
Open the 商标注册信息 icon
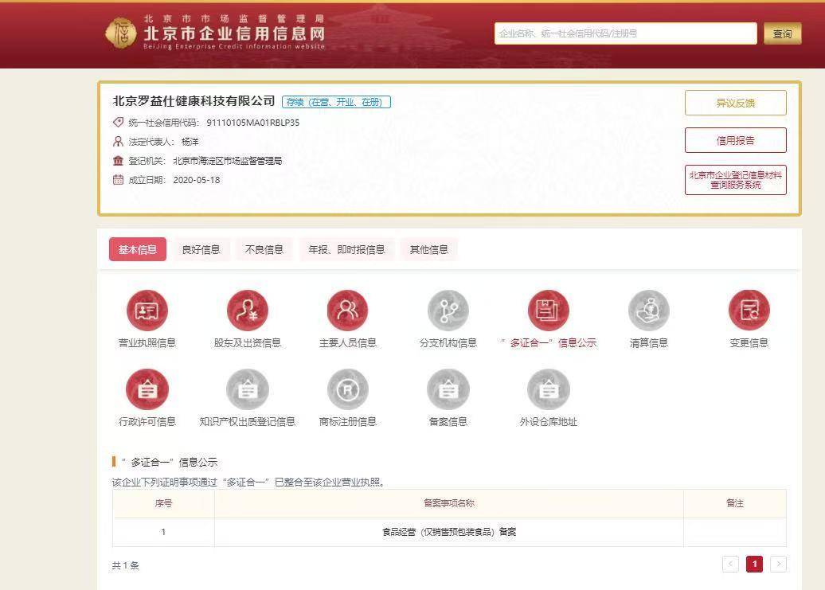pos(347,389)
